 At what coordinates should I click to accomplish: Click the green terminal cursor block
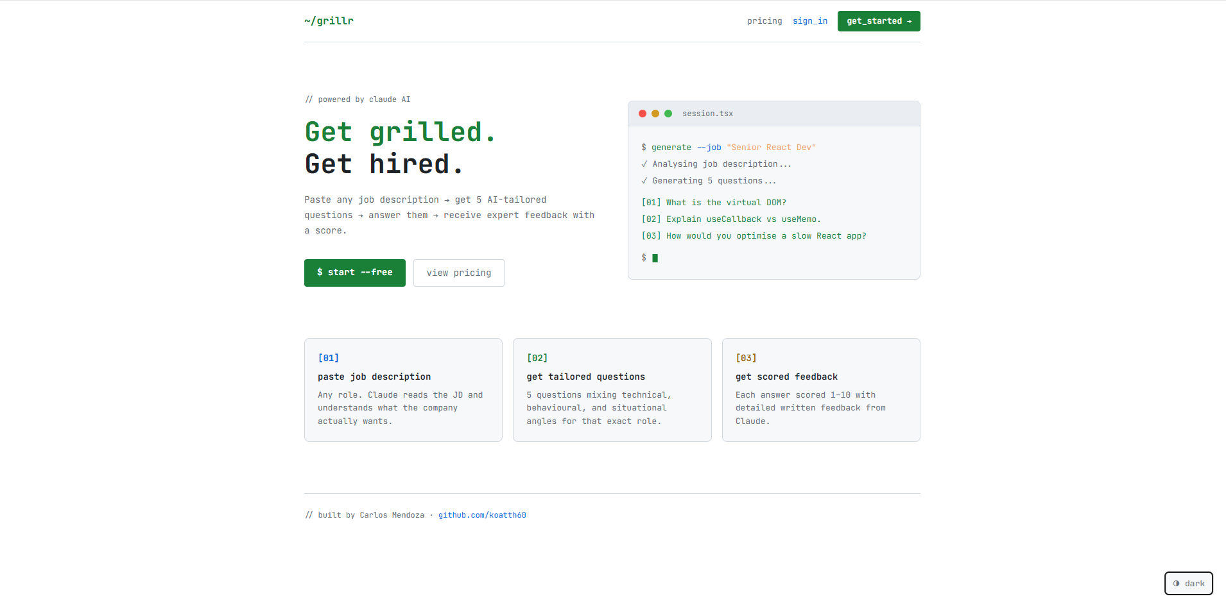point(655,258)
